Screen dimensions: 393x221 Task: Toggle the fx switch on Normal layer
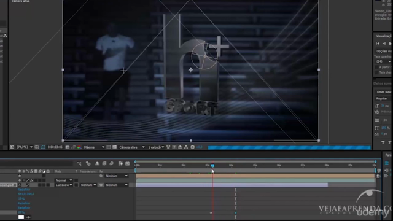tap(32, 180)
